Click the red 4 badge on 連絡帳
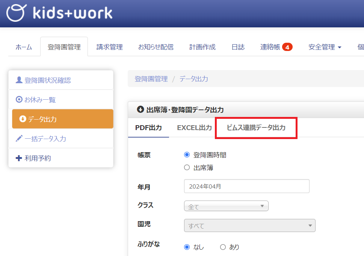The image size is (364, 256). (x=287, y=47)
